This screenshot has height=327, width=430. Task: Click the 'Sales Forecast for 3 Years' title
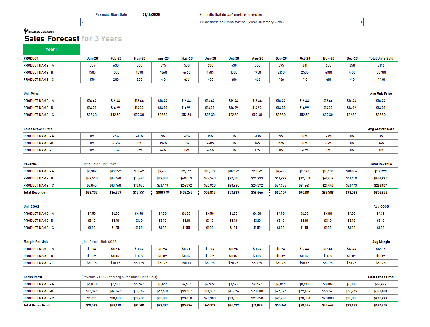(73, 39)
